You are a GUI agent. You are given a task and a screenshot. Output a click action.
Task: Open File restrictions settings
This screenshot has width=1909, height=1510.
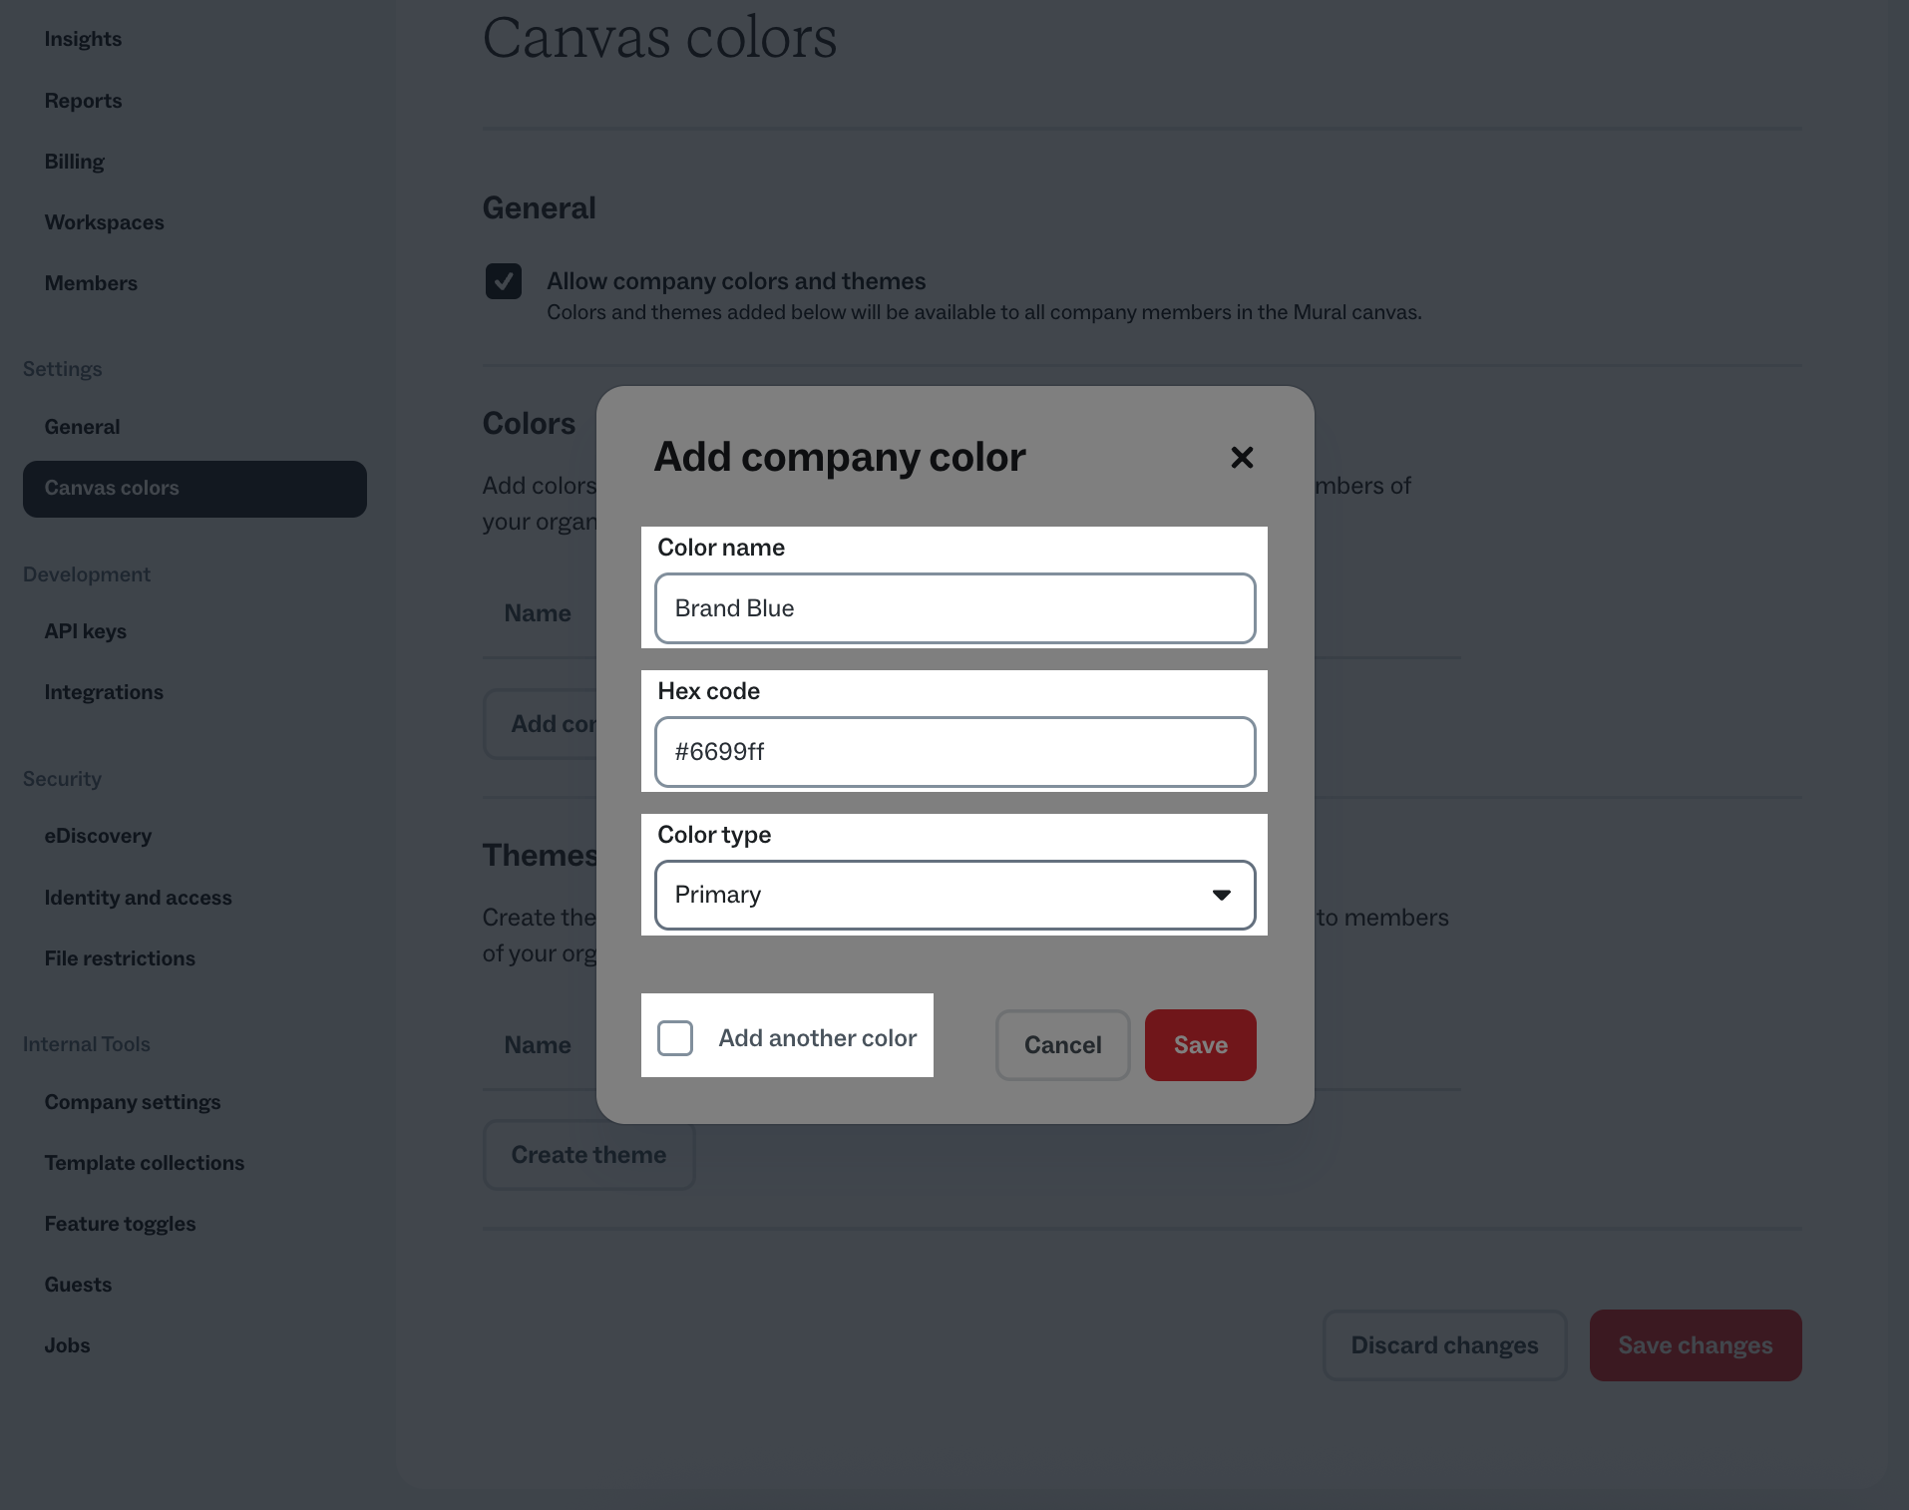tap(120, 958)
